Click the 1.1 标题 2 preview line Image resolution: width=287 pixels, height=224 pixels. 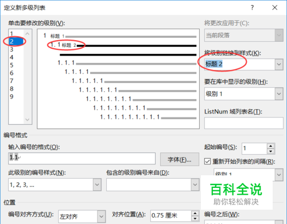click(123, 45)
